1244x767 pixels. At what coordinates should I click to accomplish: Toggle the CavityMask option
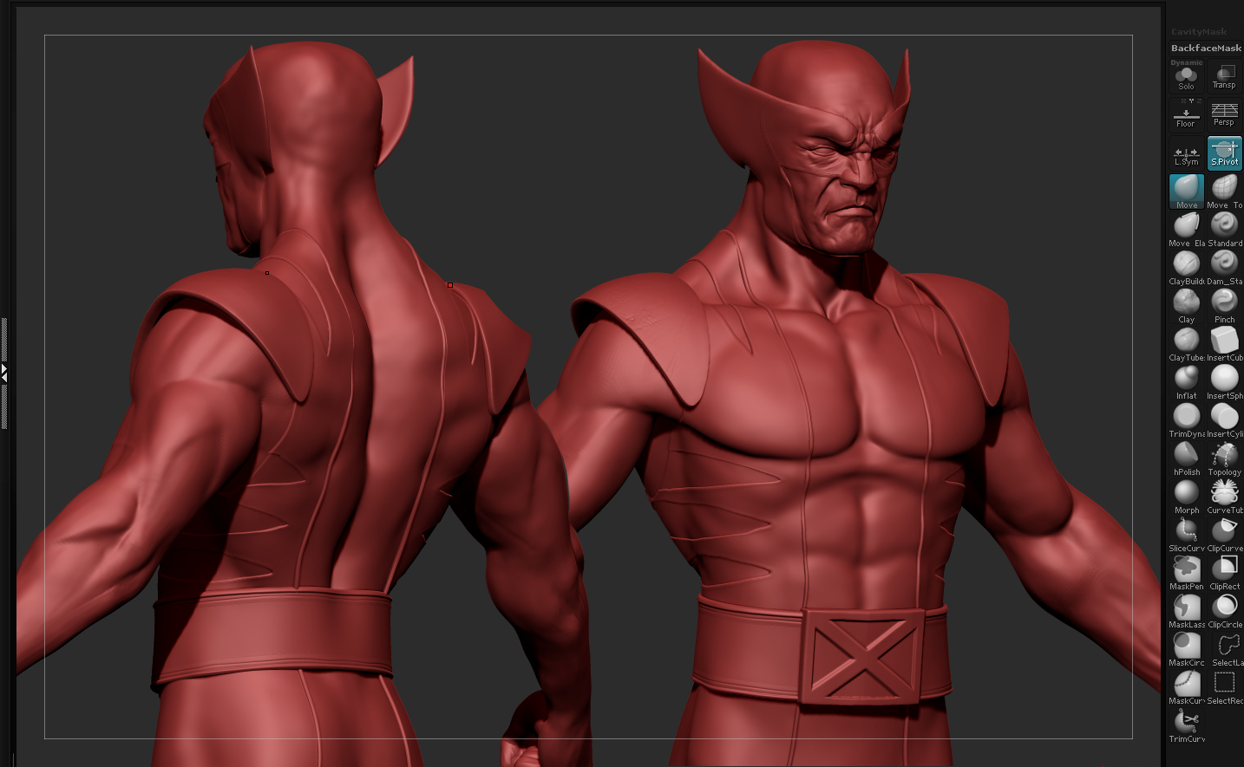pos(1199,32)
